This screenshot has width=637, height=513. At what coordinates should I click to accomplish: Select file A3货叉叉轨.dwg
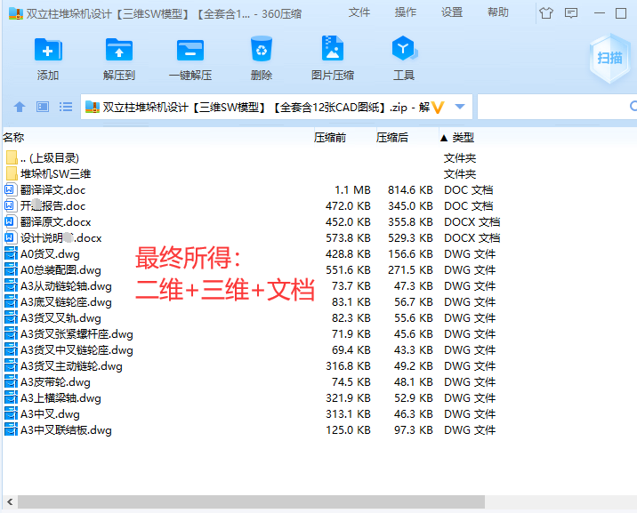click(x=60, y=318)
